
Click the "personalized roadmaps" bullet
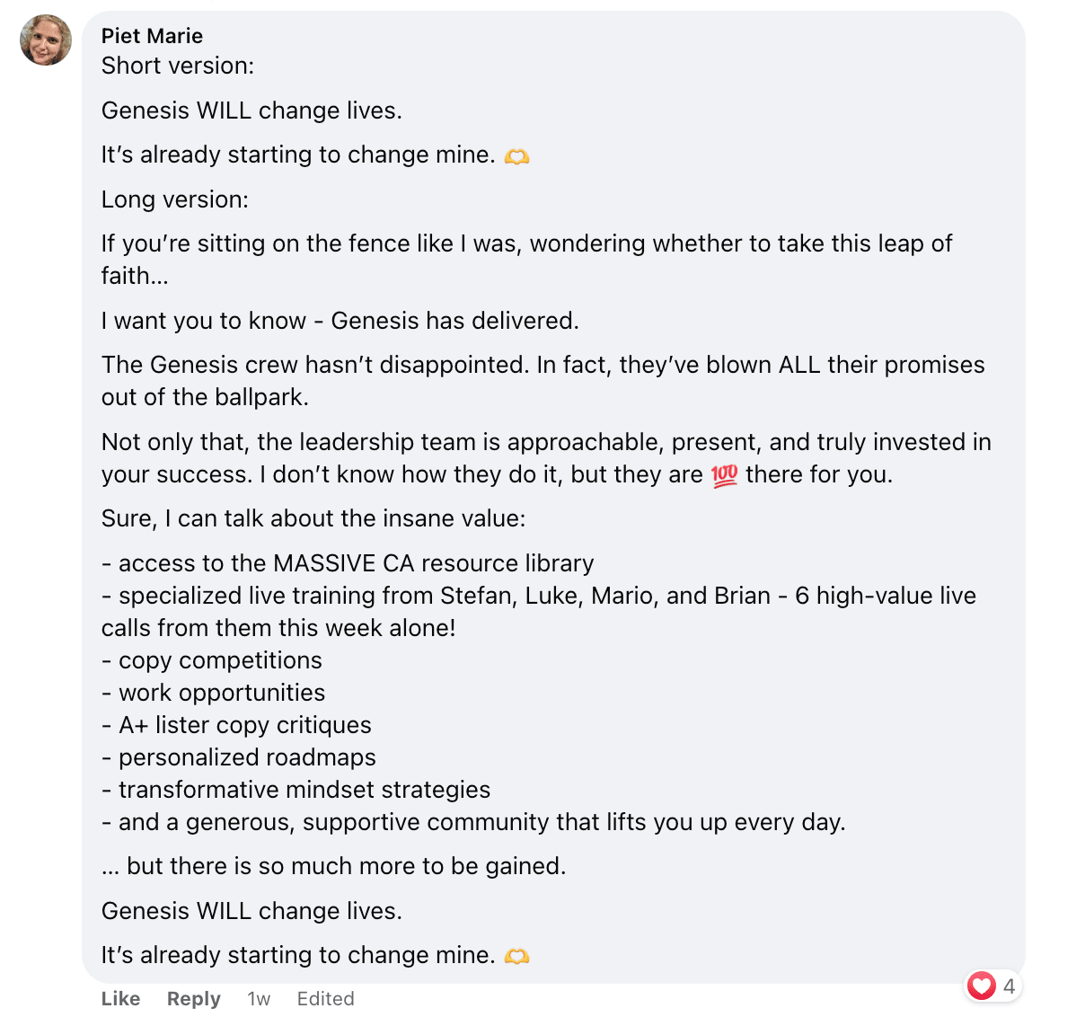(x=247, y=757)
